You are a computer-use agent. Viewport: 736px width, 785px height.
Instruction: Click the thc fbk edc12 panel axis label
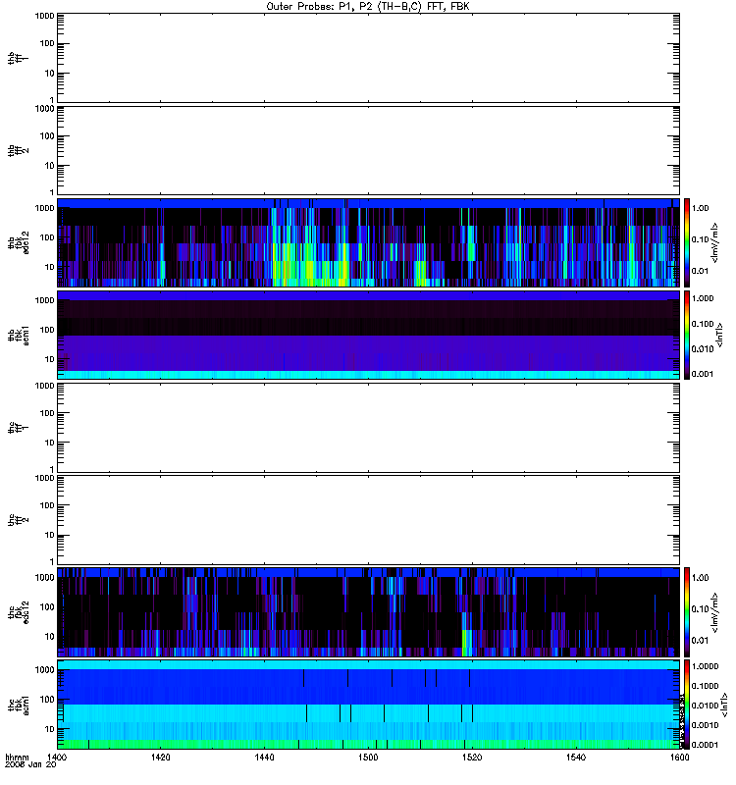[18, 612]
